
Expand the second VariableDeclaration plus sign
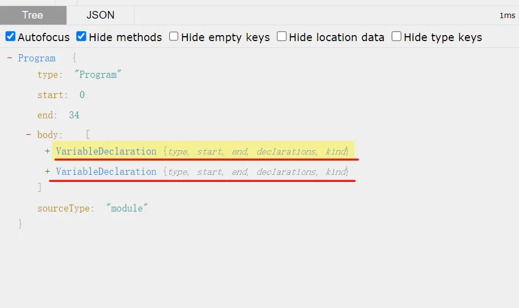tap(48, 172)
